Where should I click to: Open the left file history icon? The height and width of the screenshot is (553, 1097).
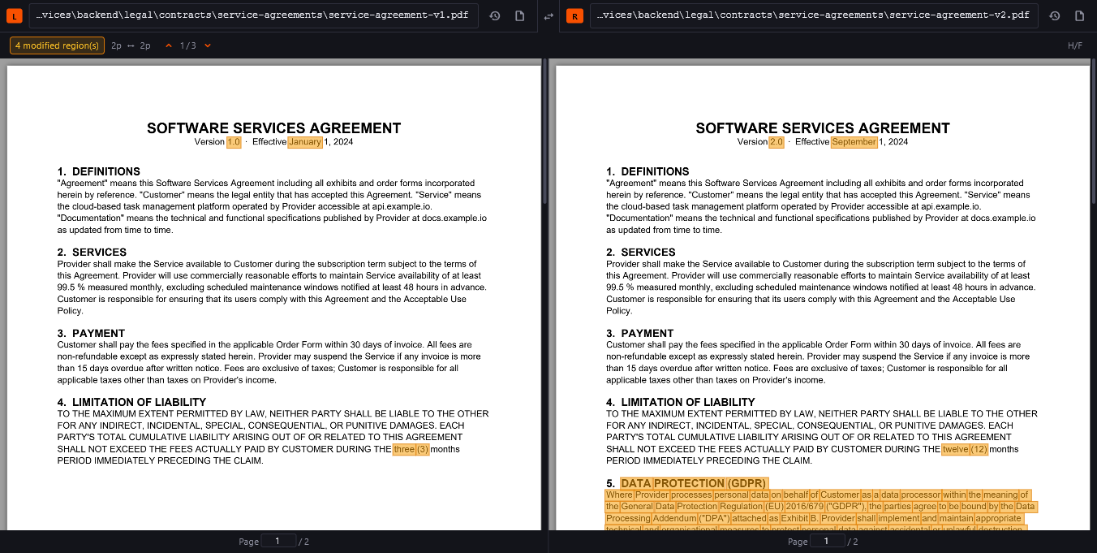coord(495,16)
